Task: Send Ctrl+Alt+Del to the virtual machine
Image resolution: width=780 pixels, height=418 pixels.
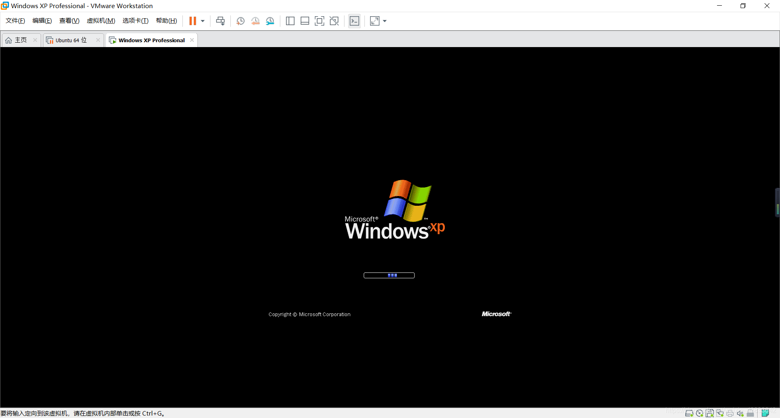Action: click(x=220, y=21)
